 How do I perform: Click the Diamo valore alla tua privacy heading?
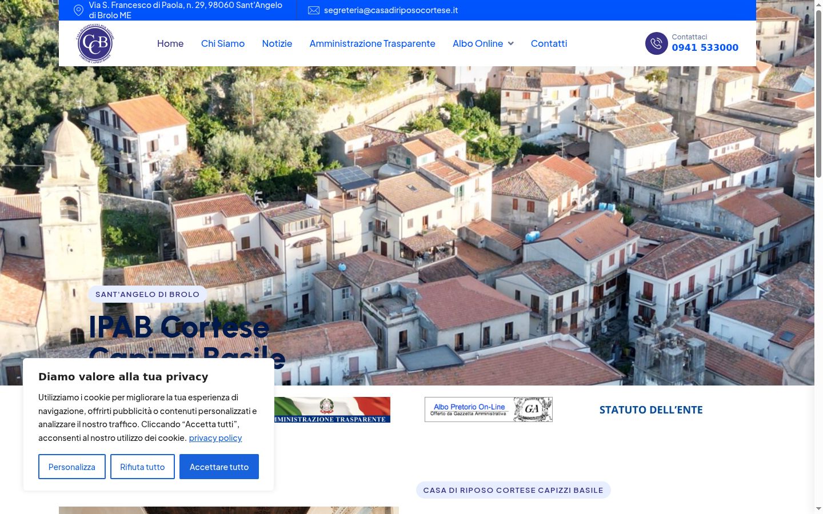[123, 376]
